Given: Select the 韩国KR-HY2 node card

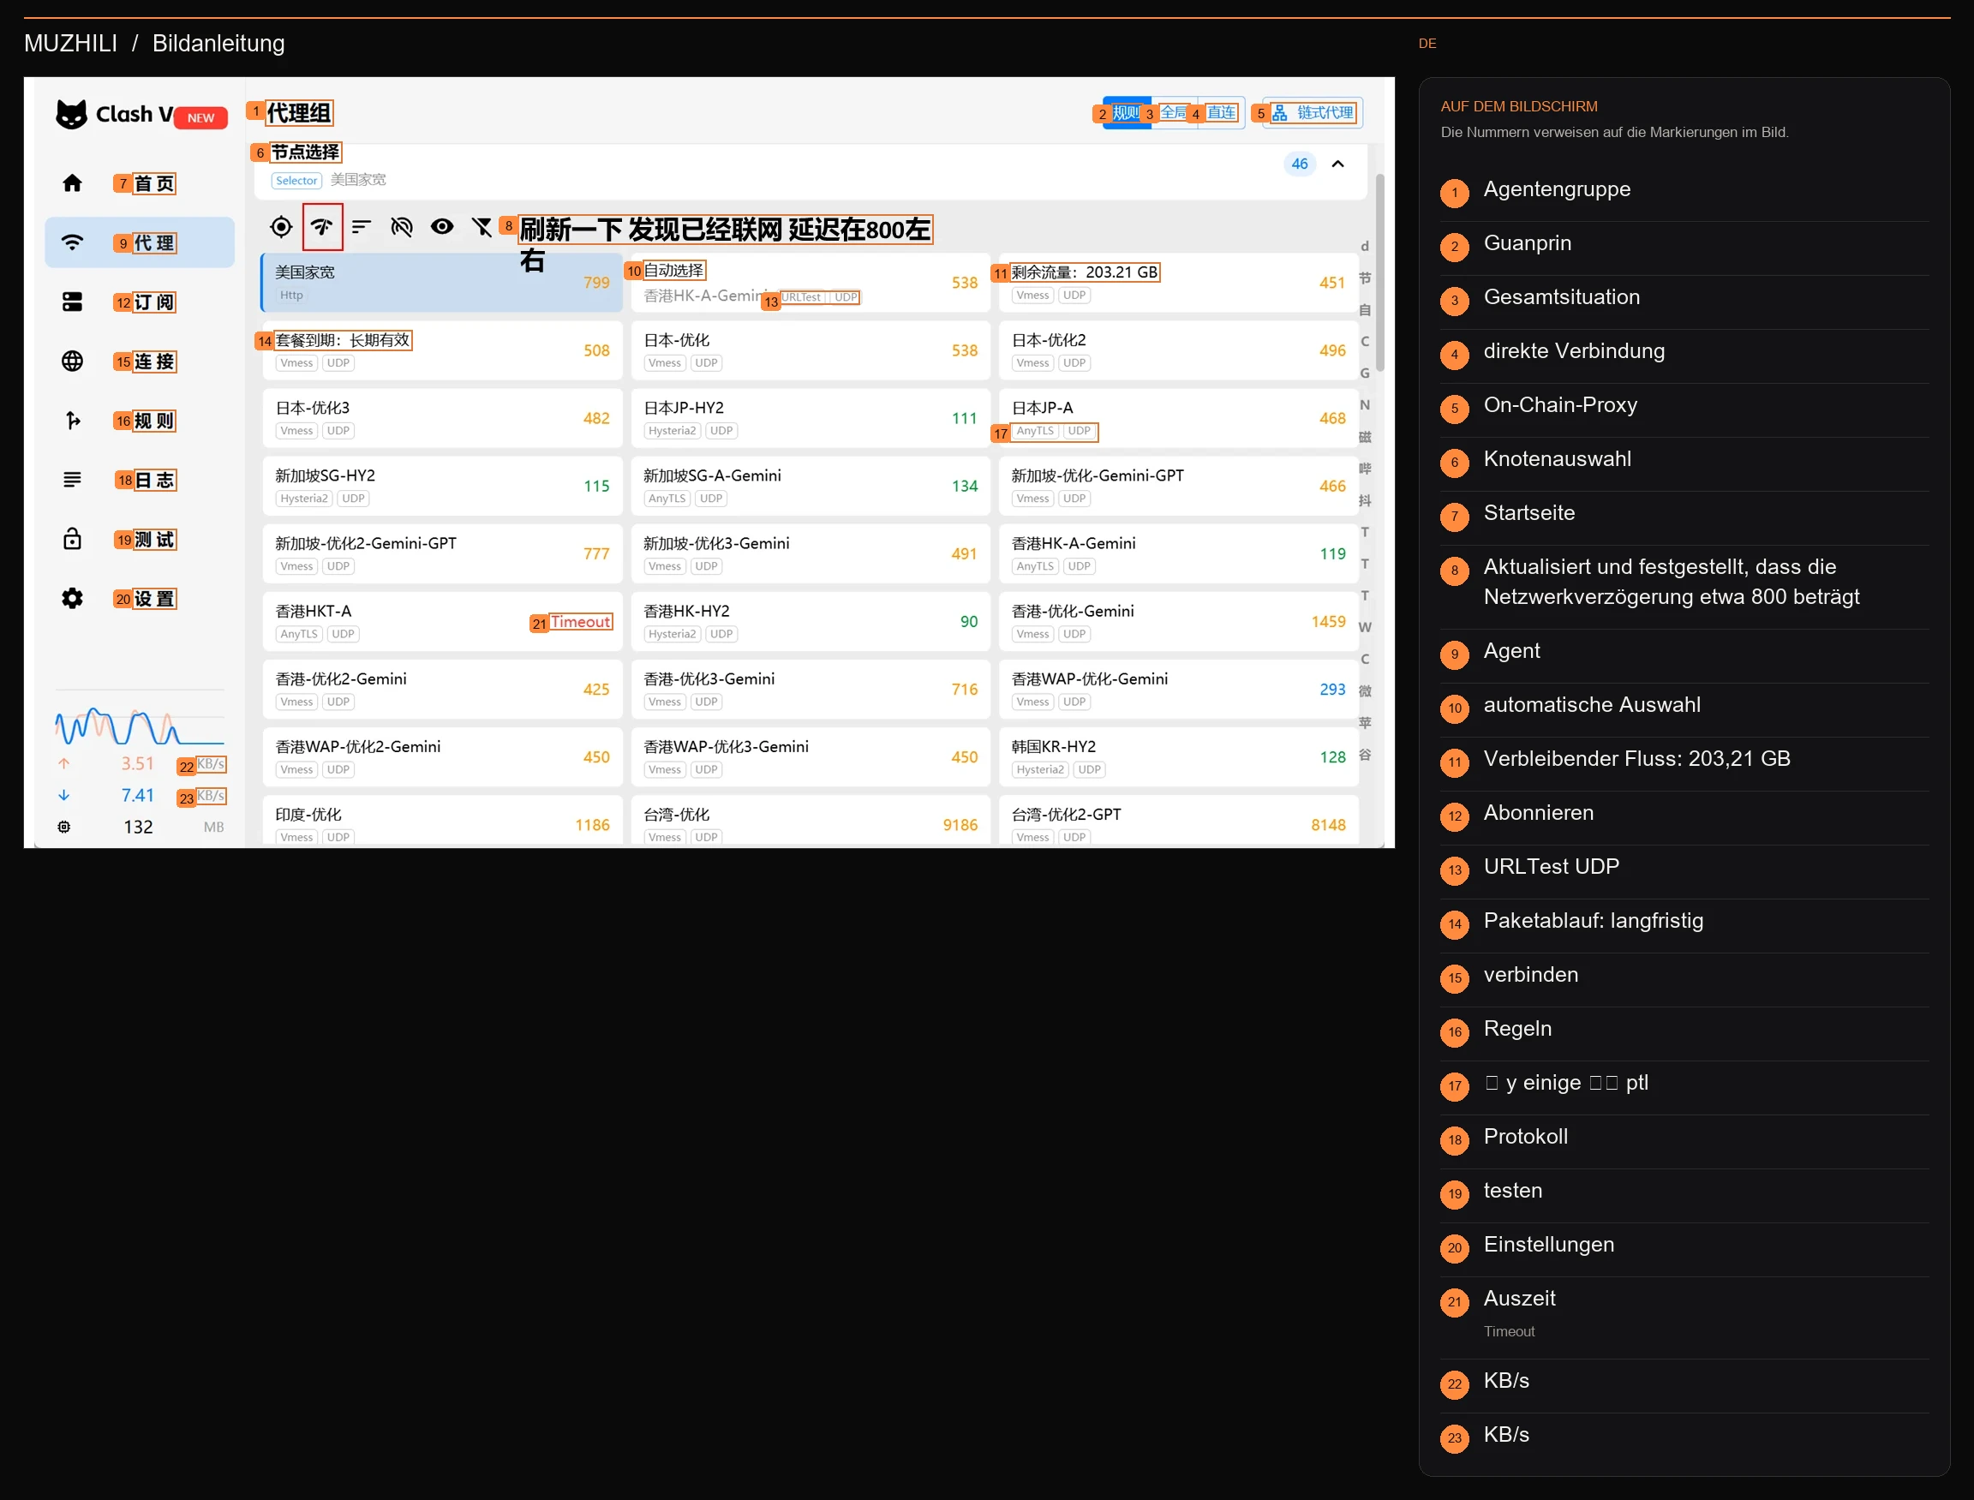Looking at the screenshot, I should tap(1179, 757).
